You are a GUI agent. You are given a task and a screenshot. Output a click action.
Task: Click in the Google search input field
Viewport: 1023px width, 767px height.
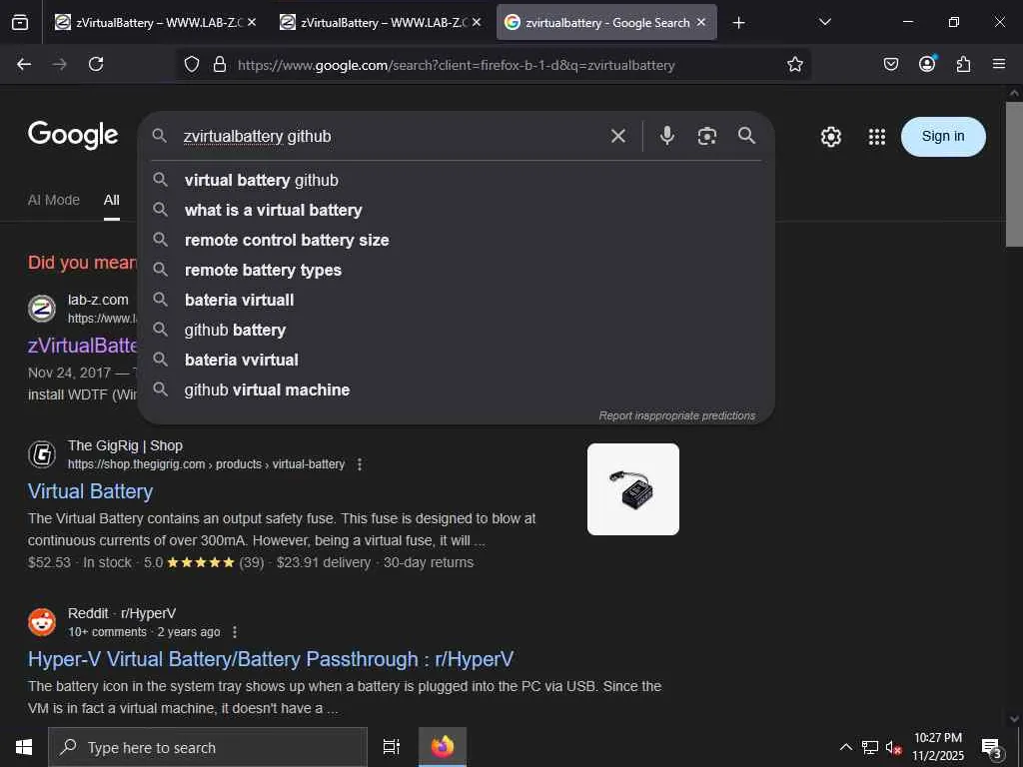coord(392,136)
